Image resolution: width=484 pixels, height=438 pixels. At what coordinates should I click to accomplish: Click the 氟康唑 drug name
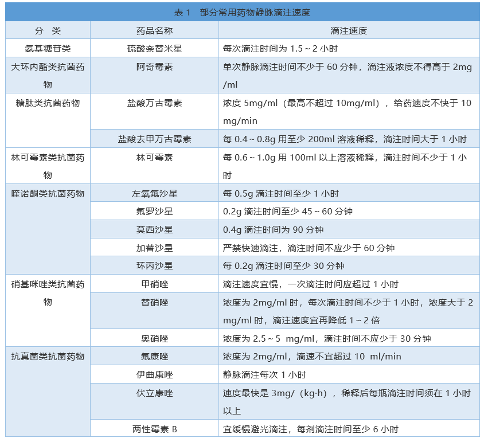pyautogui.click(x=154, y=357)
